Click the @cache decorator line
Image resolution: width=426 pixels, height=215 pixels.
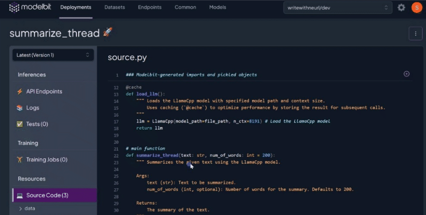pyautogui.click(x=133, y=87)
